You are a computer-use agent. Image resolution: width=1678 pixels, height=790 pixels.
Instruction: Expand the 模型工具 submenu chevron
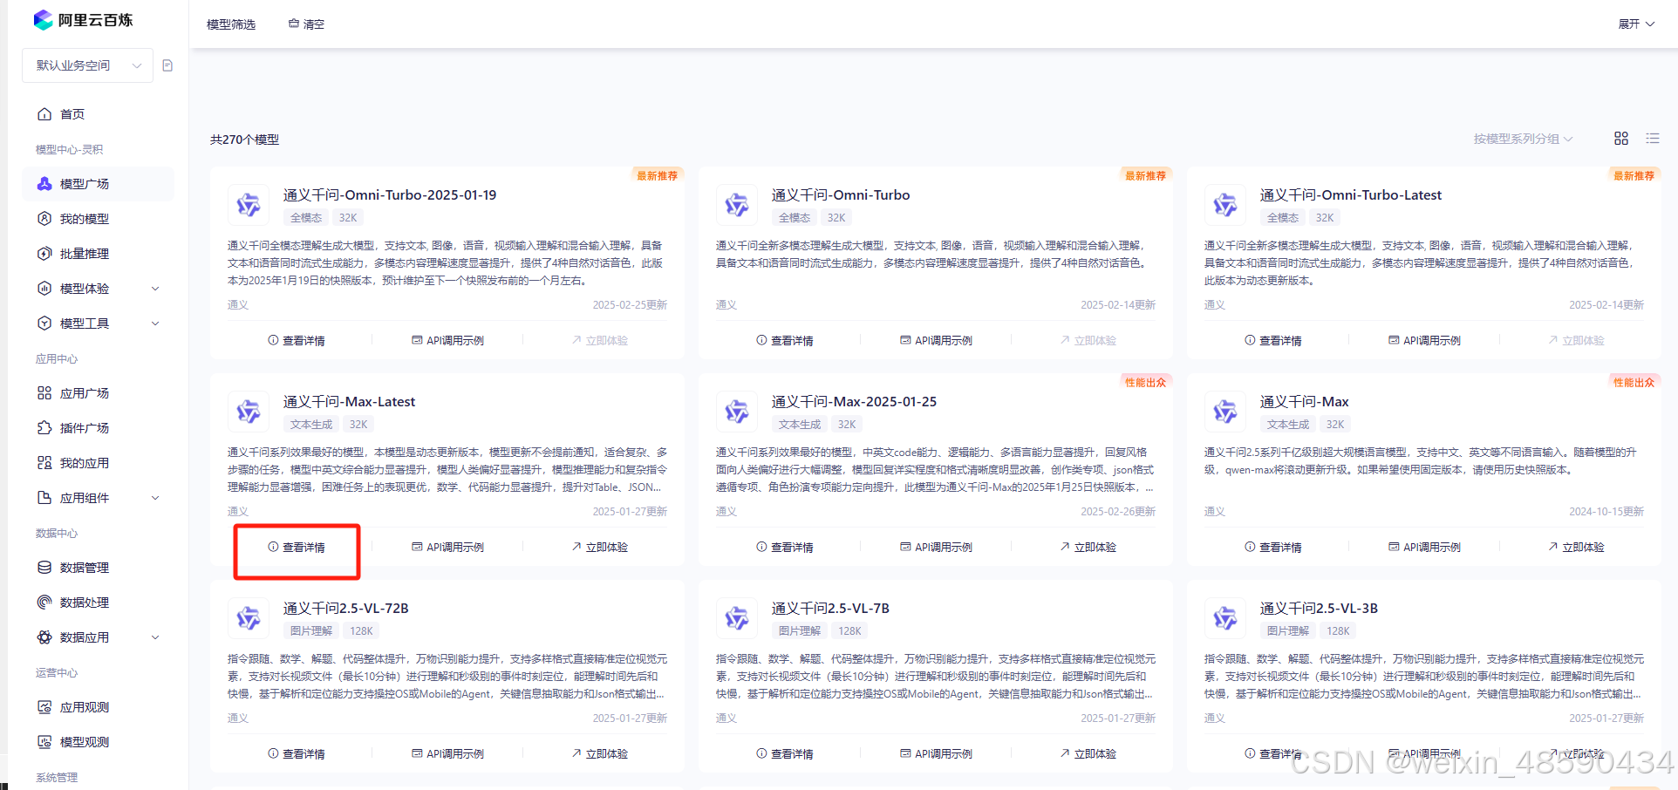(x=156, y=323)
